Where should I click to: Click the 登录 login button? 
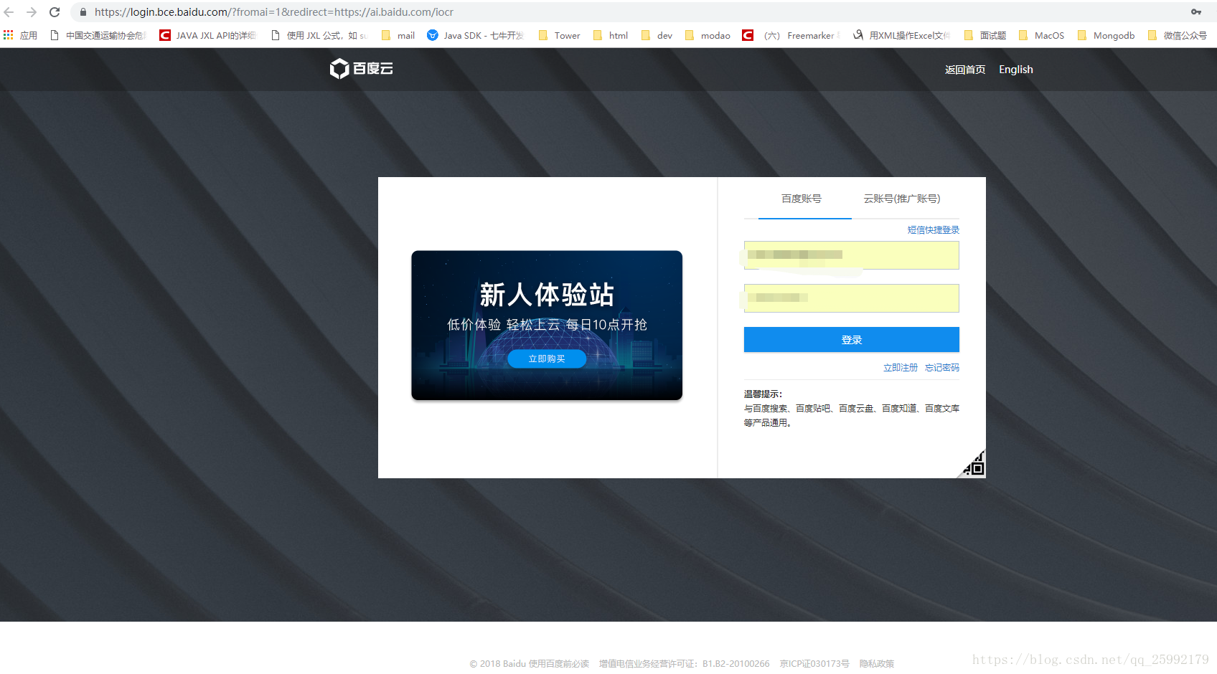tap(851, 339)
